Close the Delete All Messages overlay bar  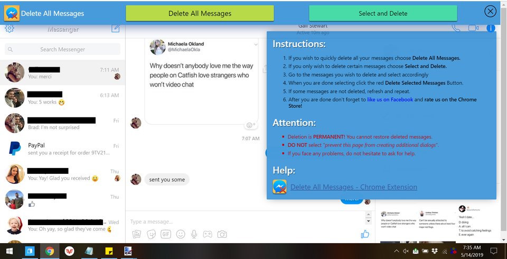point(490,12)
